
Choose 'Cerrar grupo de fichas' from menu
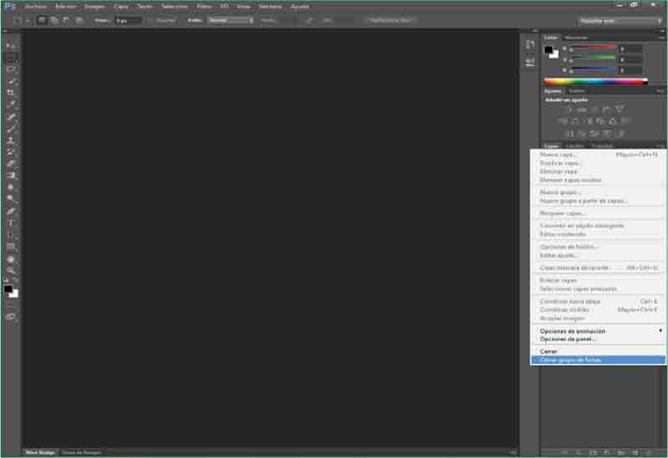(570, 360)
